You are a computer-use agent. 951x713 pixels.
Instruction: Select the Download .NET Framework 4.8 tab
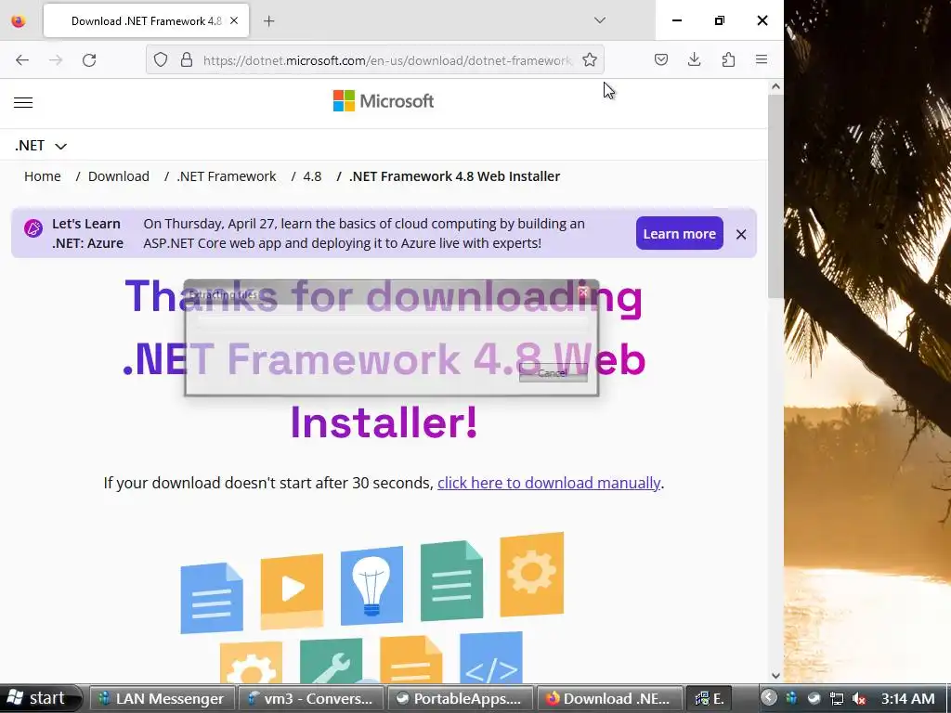146,20
